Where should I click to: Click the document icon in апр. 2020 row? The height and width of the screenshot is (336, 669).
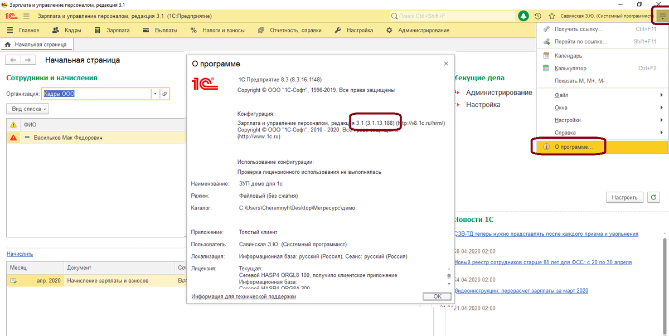[13, 281]
